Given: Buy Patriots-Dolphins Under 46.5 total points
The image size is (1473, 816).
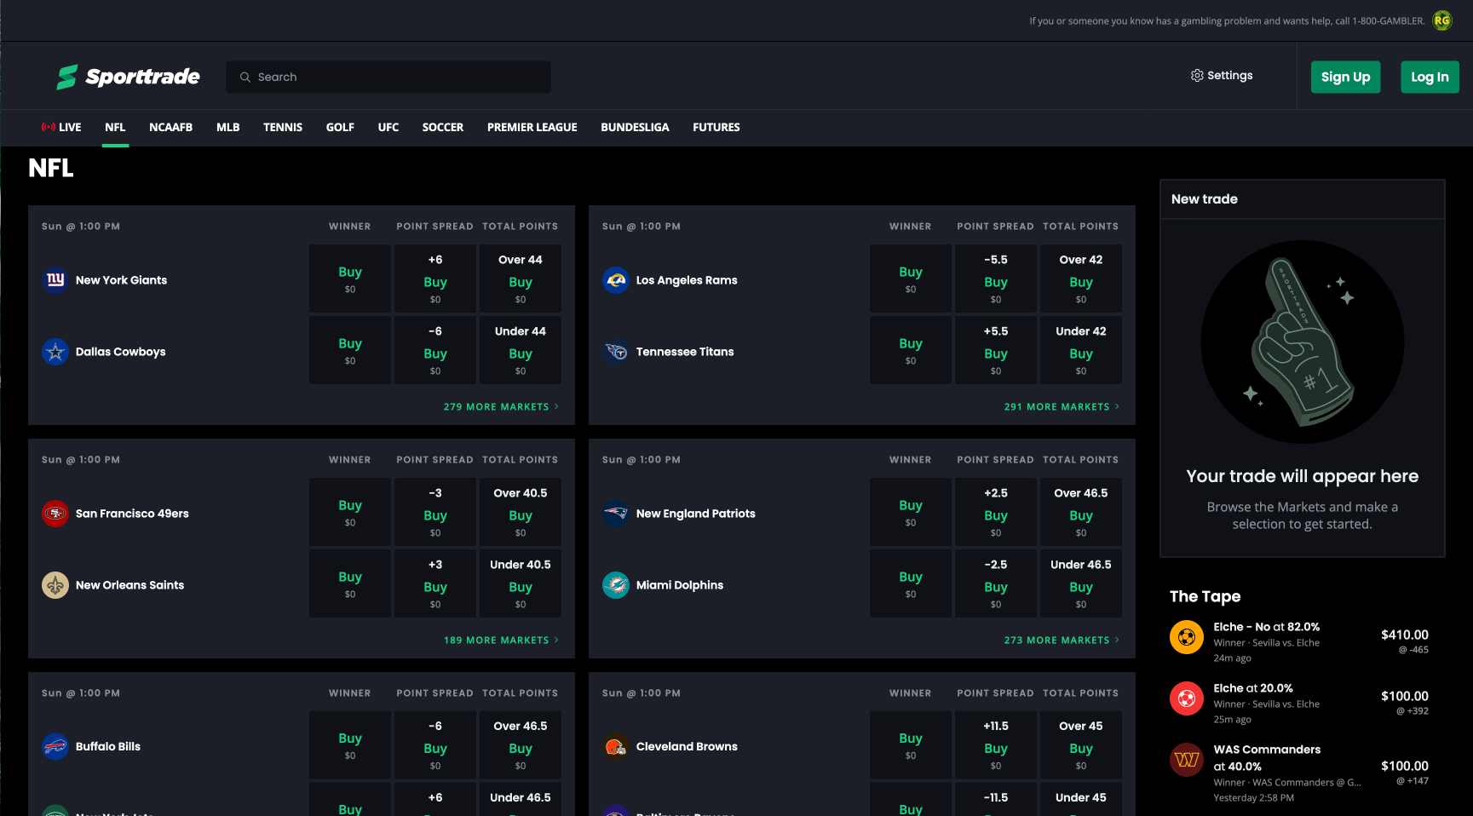Looking at the screenshot, I should [x=1081, y=583].
